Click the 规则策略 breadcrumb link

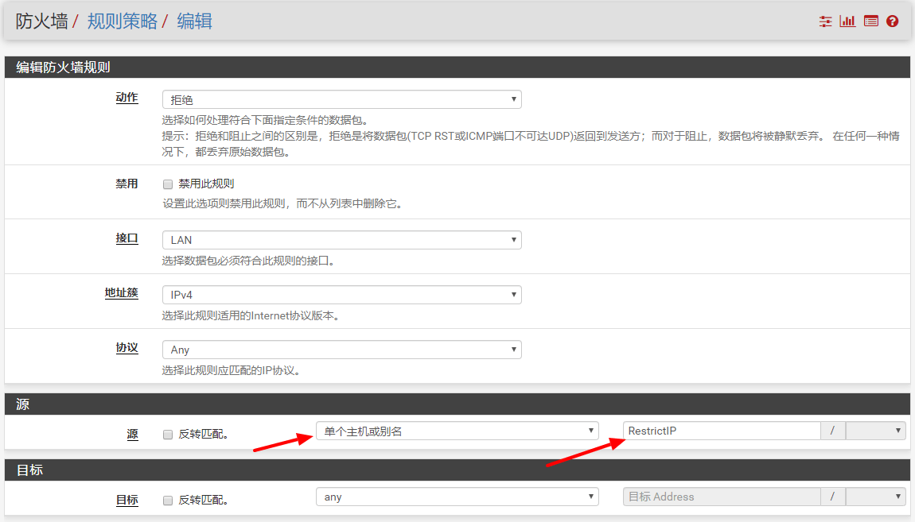tap(122, 21)
